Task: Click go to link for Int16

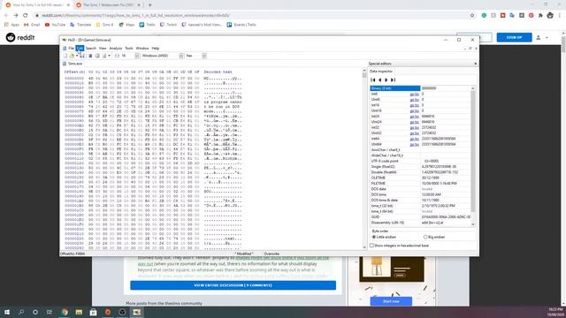Action: point(415,105)
